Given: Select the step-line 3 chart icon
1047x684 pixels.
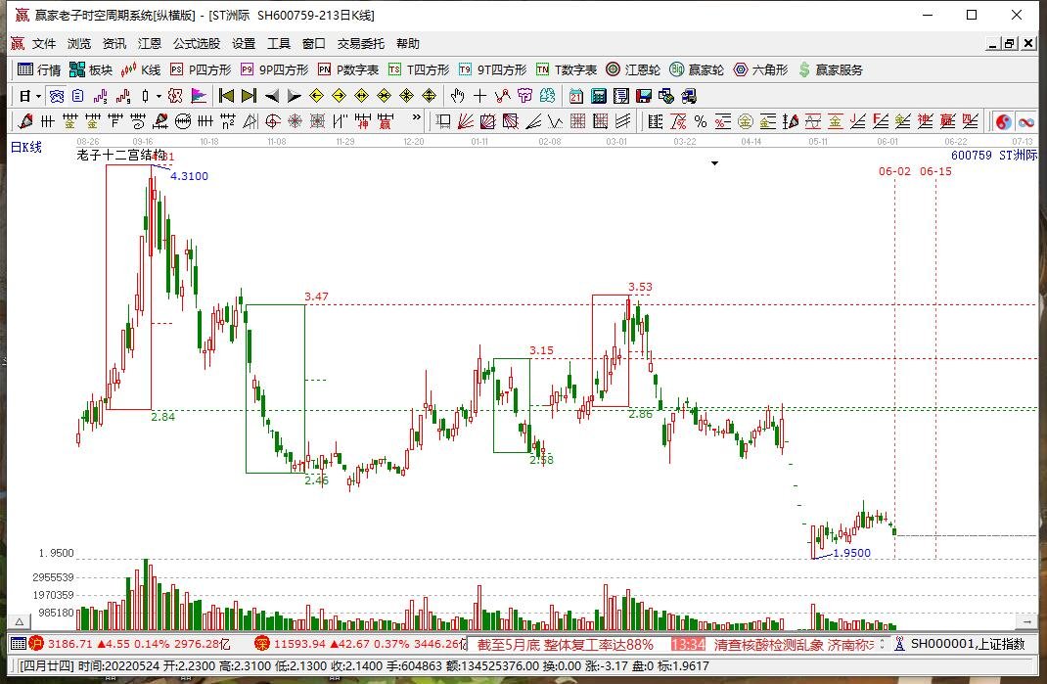Looking at the screenshot, I should (x=100, y=96).
